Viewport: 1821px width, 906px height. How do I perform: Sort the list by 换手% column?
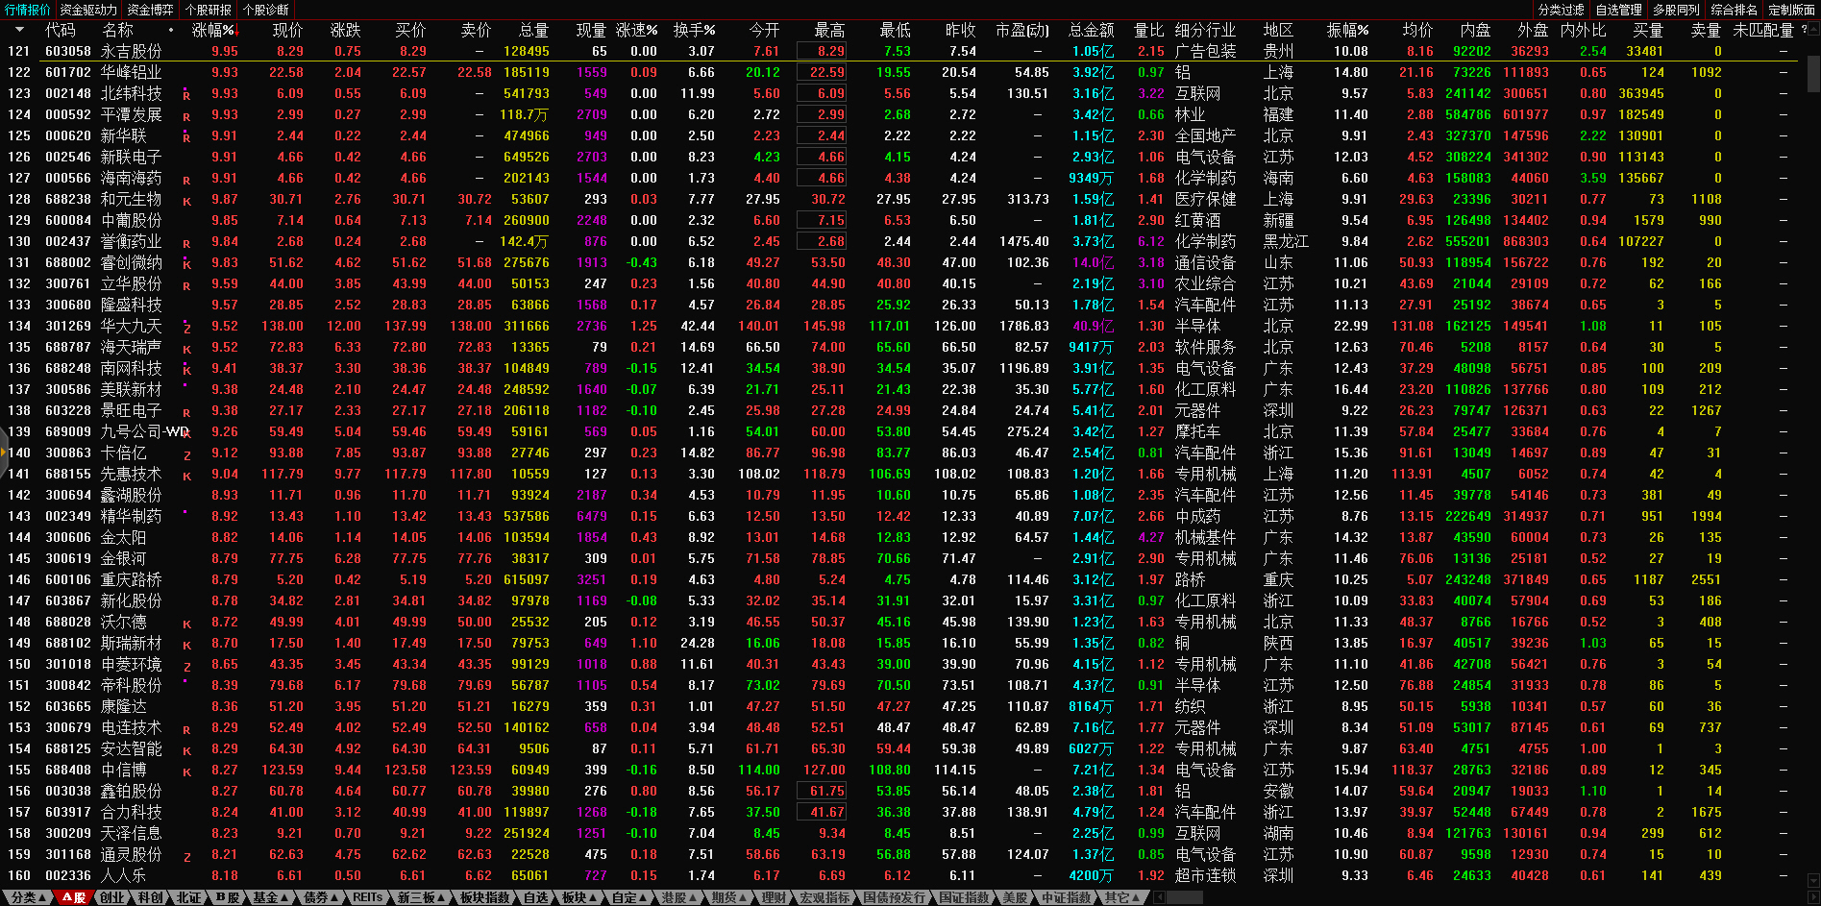(693, 30)
